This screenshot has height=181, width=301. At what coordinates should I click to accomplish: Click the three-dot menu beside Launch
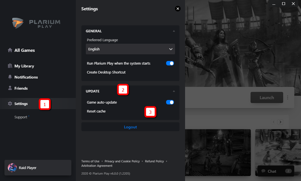288,97
